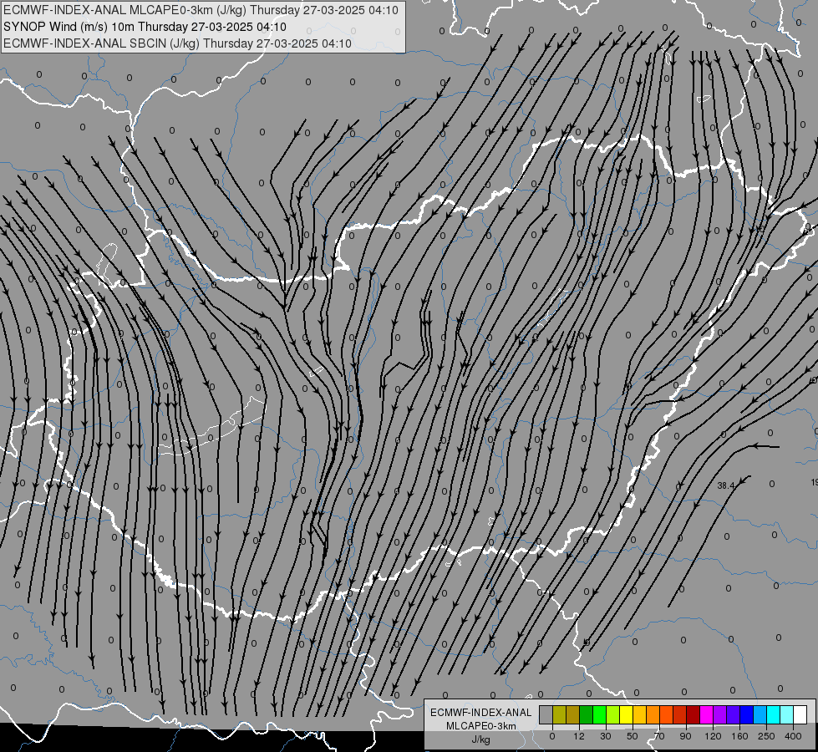Click the J/kg unit label in legend

click(480, 739)
